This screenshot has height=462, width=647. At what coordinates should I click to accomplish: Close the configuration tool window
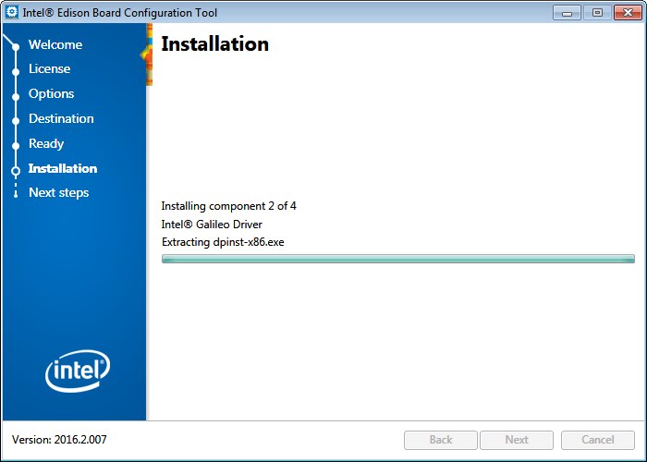(x=628, y=13)
